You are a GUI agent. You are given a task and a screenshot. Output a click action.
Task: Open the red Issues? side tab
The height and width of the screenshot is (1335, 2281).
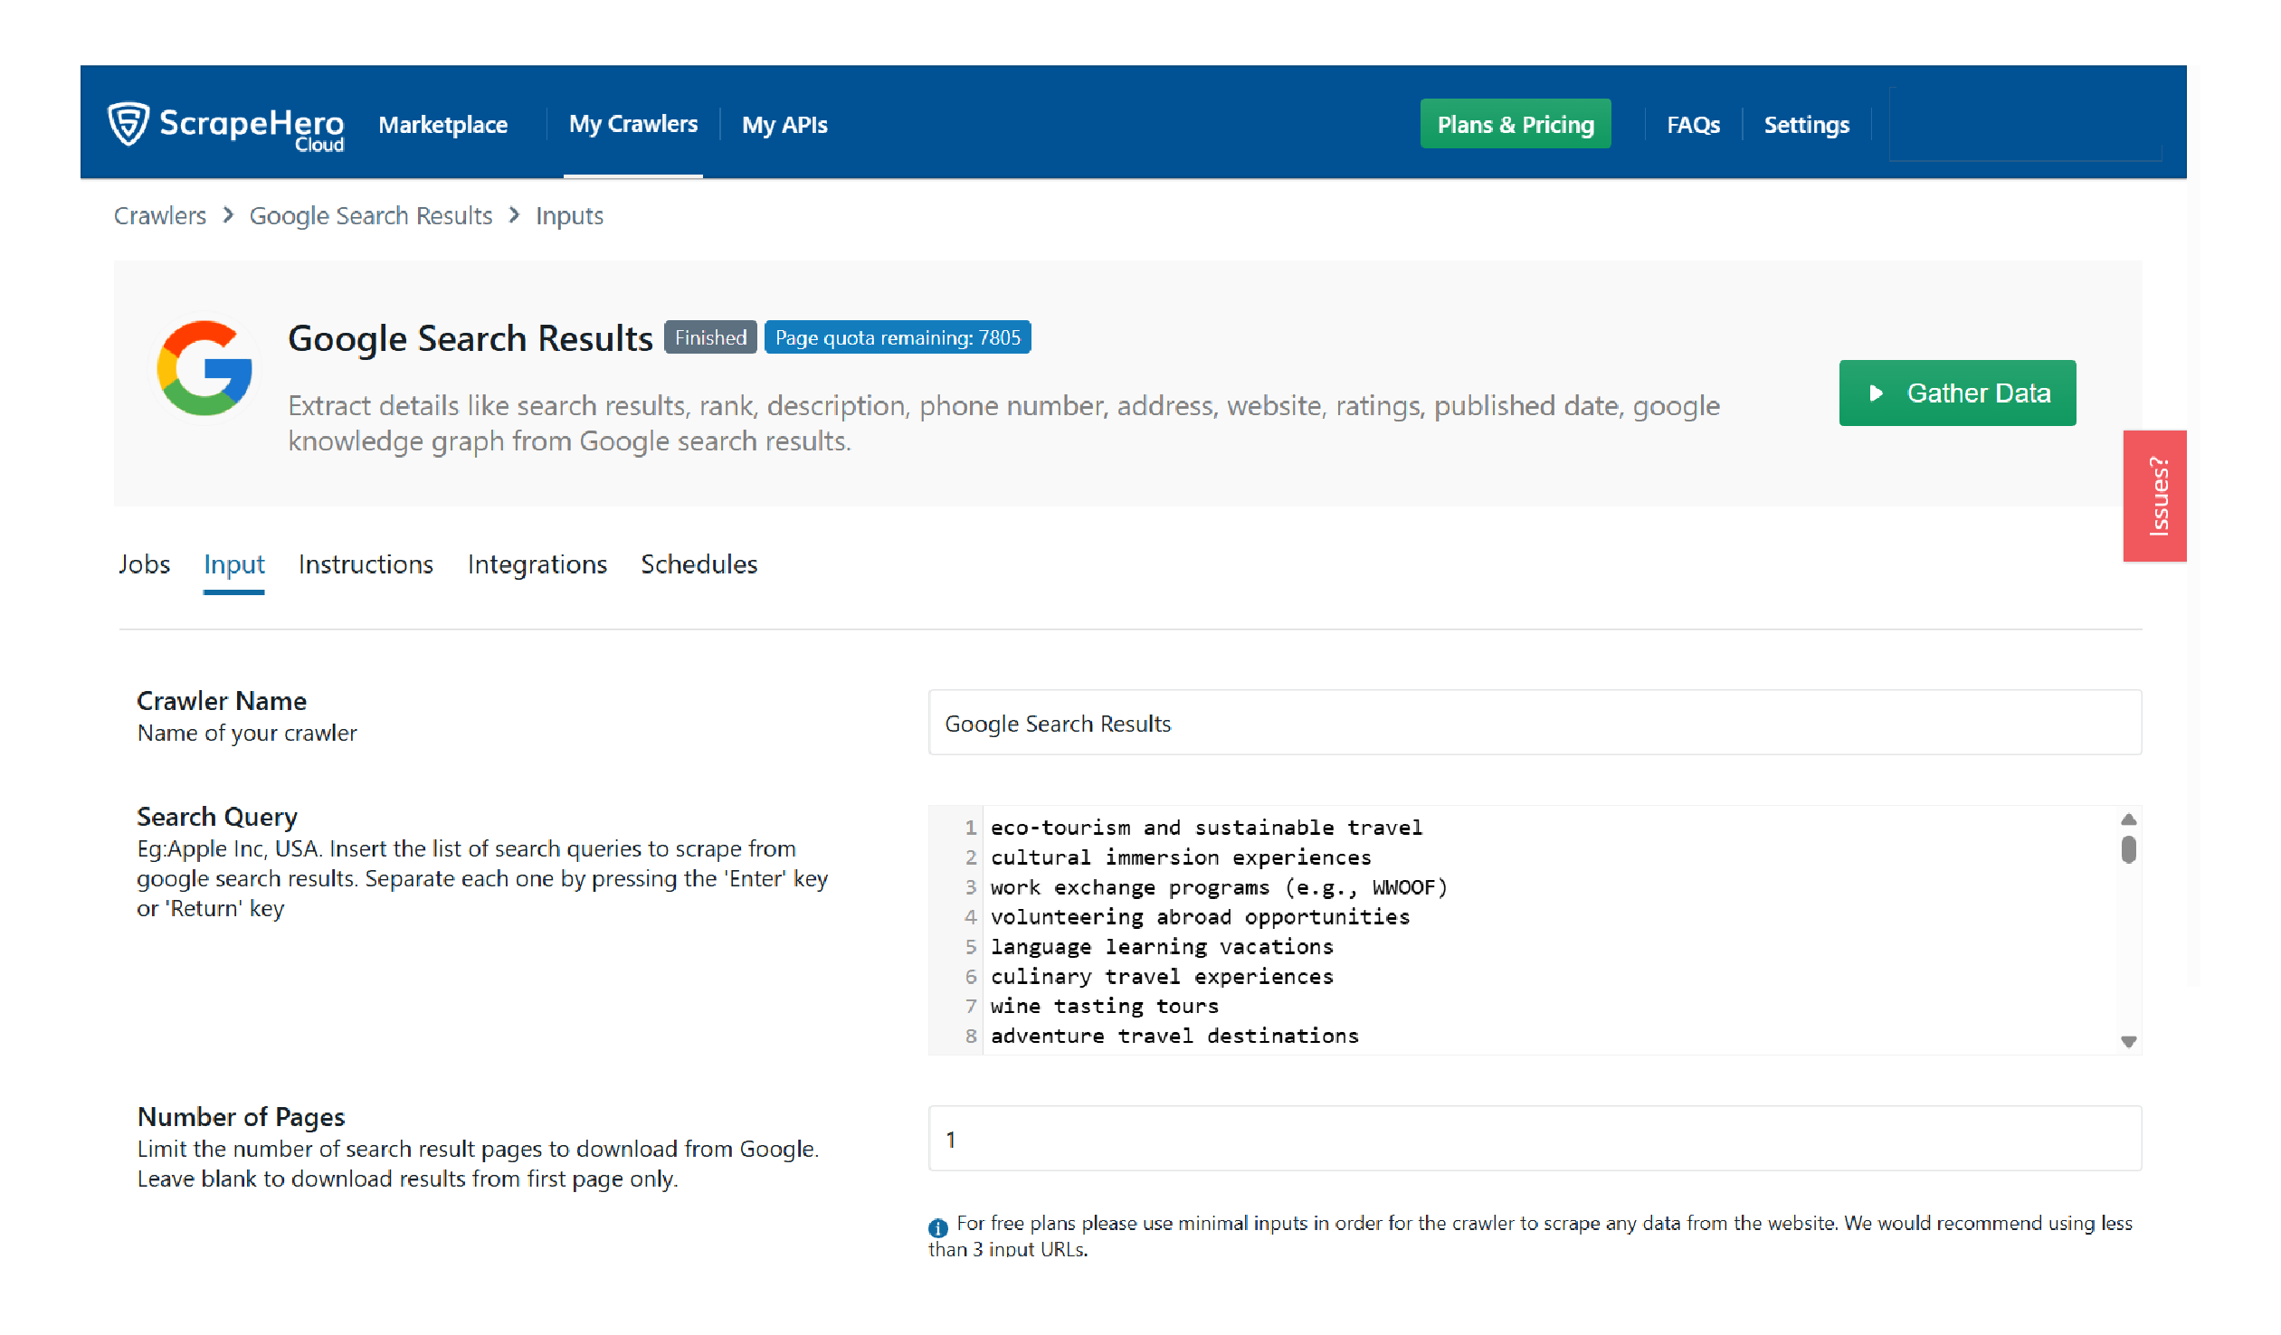[x=2154, y=496]
